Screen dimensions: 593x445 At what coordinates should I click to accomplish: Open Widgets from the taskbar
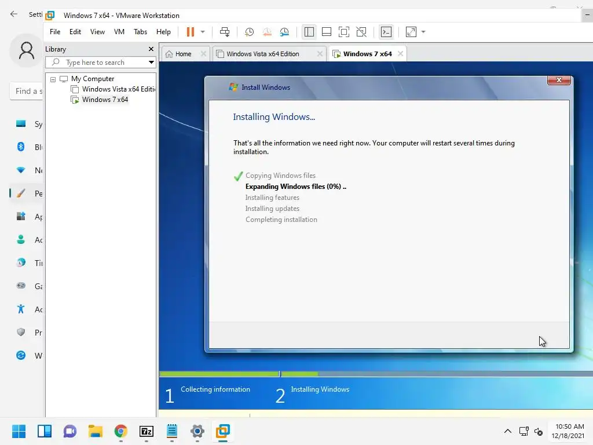pos(45,431)
